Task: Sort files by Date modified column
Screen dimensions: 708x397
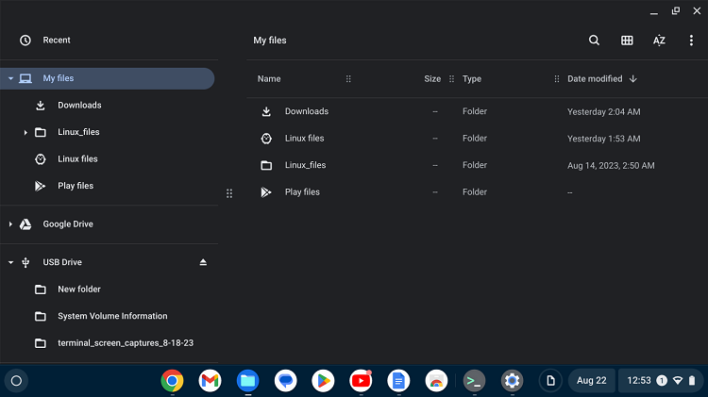Action: (595, 79)
